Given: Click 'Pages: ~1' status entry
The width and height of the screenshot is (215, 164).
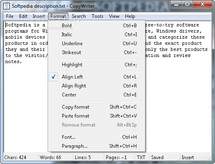Looking at the screenshot, I should click(x=116, y=157).
